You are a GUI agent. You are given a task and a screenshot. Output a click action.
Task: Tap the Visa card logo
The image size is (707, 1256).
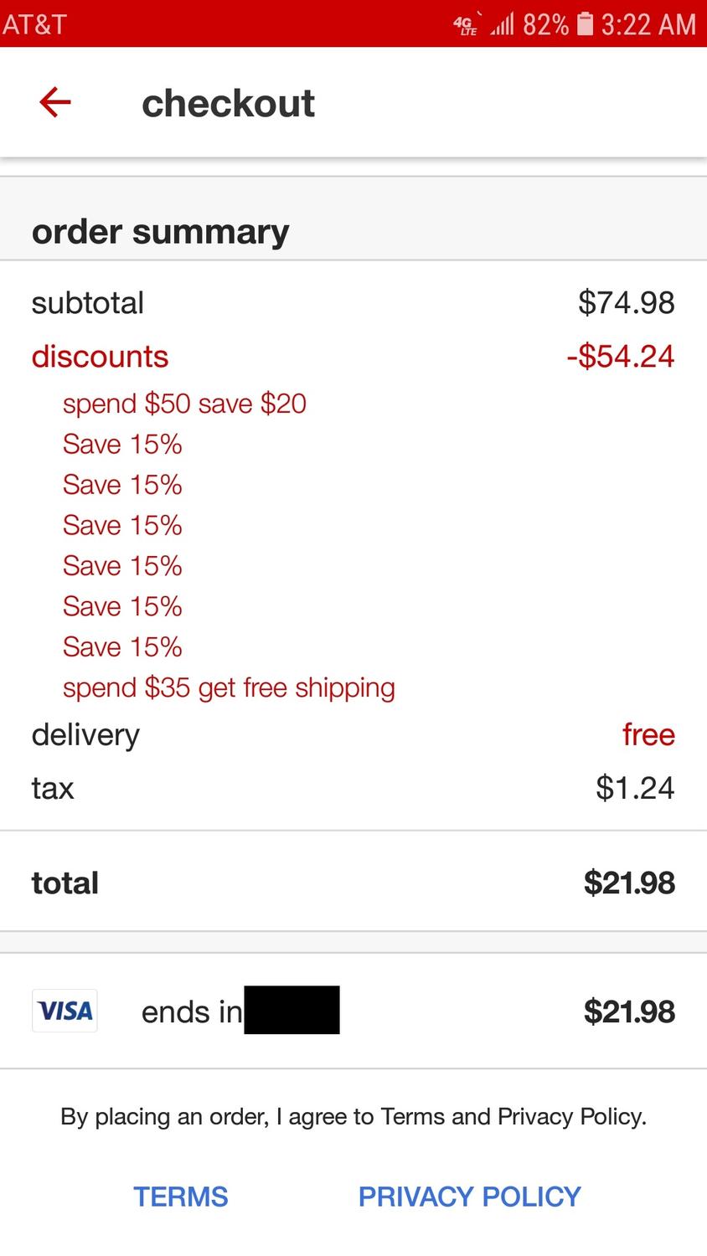[65, 1011]
